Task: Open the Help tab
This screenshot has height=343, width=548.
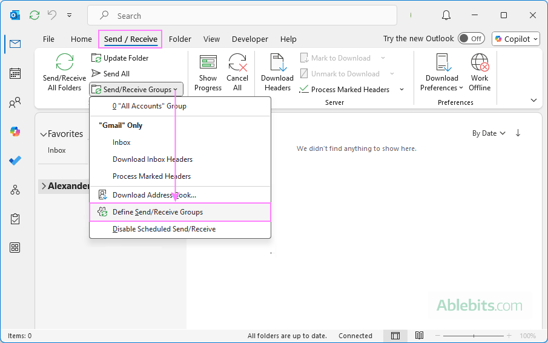Action: (x=288, y=39)
